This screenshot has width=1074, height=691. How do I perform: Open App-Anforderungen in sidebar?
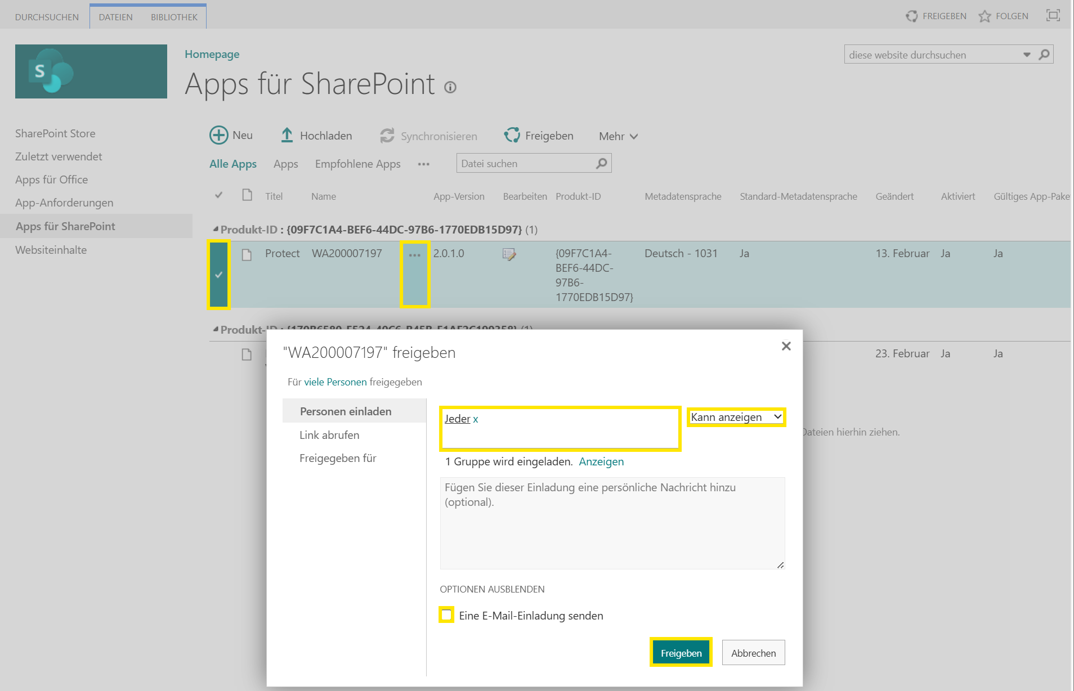[x=64, y=203]
